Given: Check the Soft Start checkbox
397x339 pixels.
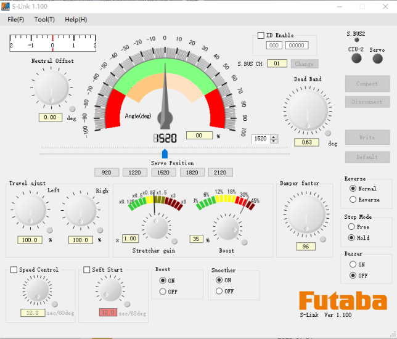Looking at the screenshot, I should [87, 270].
